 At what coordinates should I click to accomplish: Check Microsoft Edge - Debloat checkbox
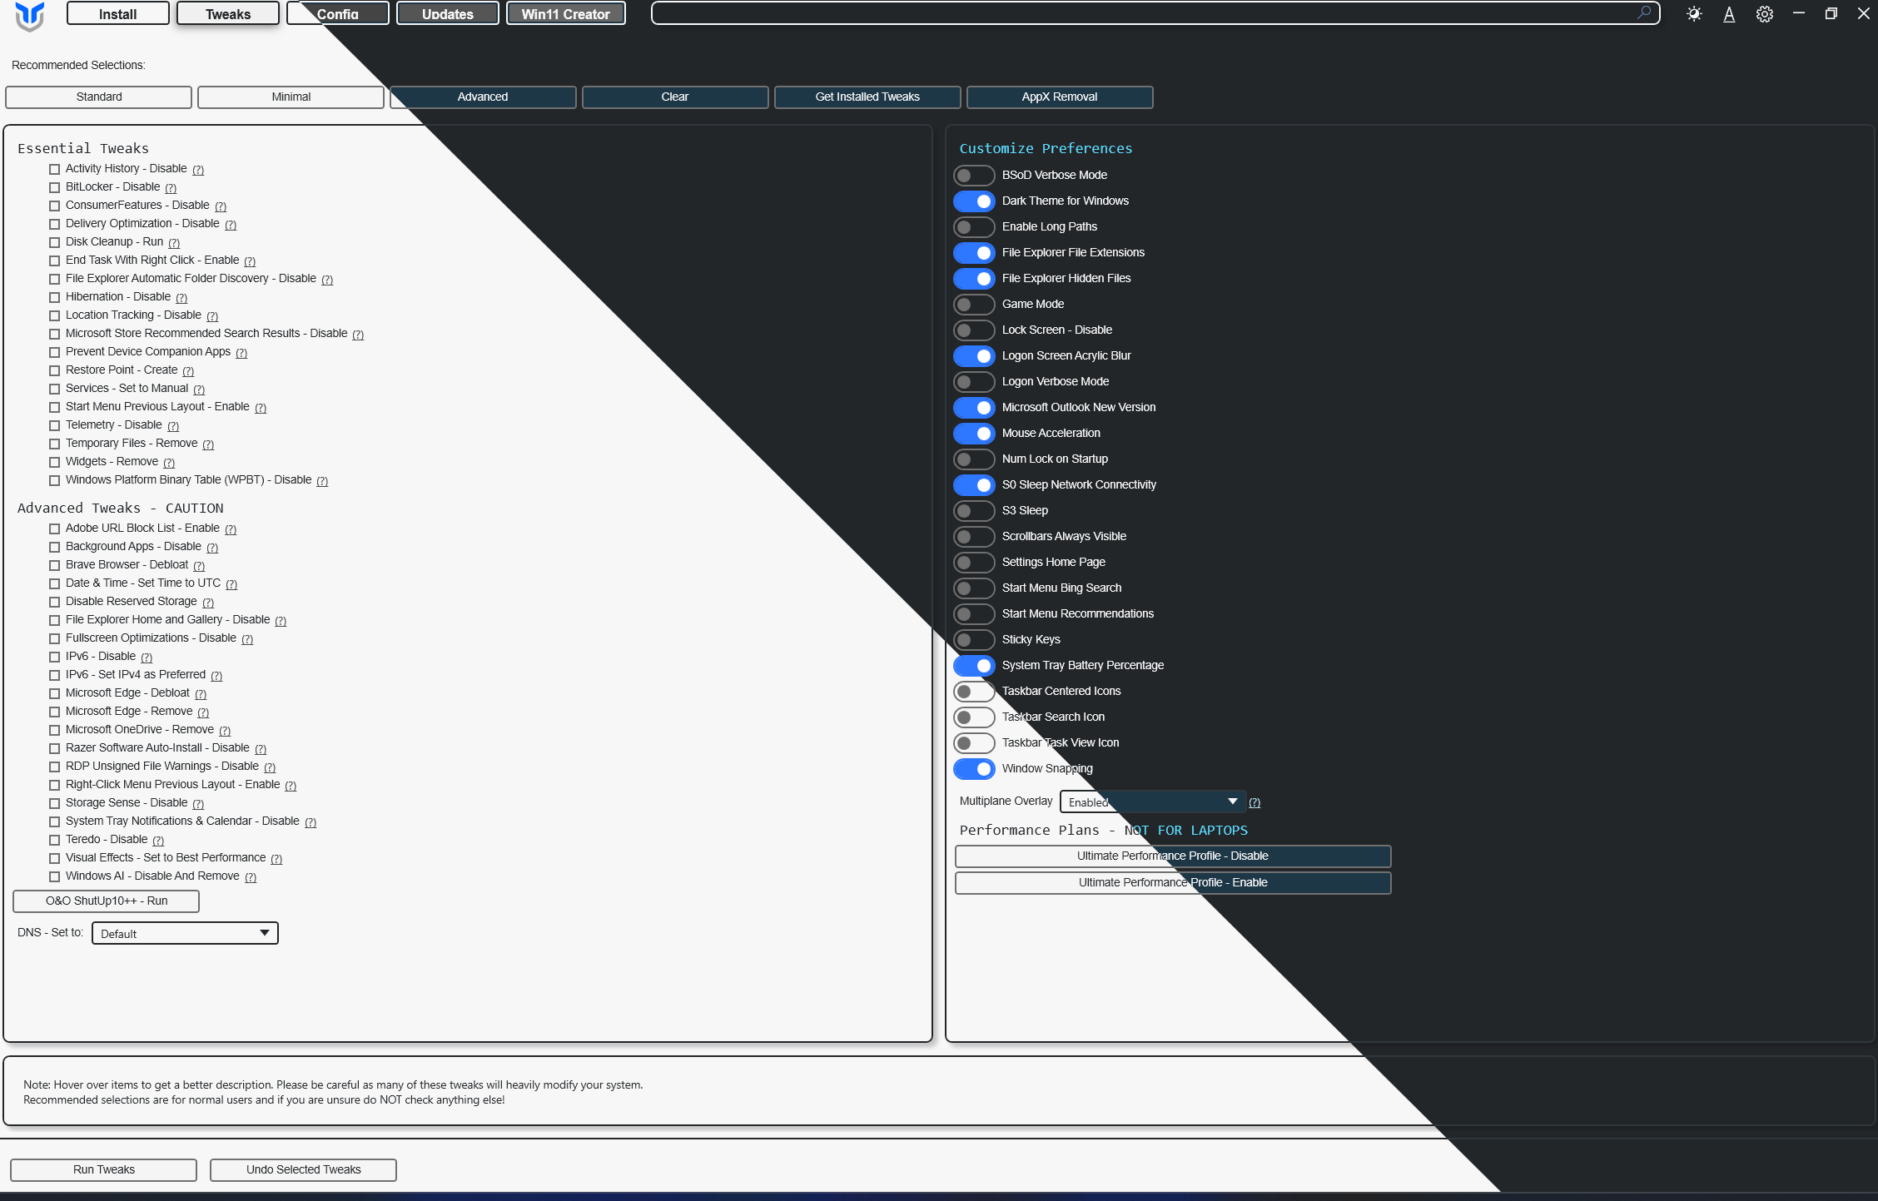[x=55, y=694]
